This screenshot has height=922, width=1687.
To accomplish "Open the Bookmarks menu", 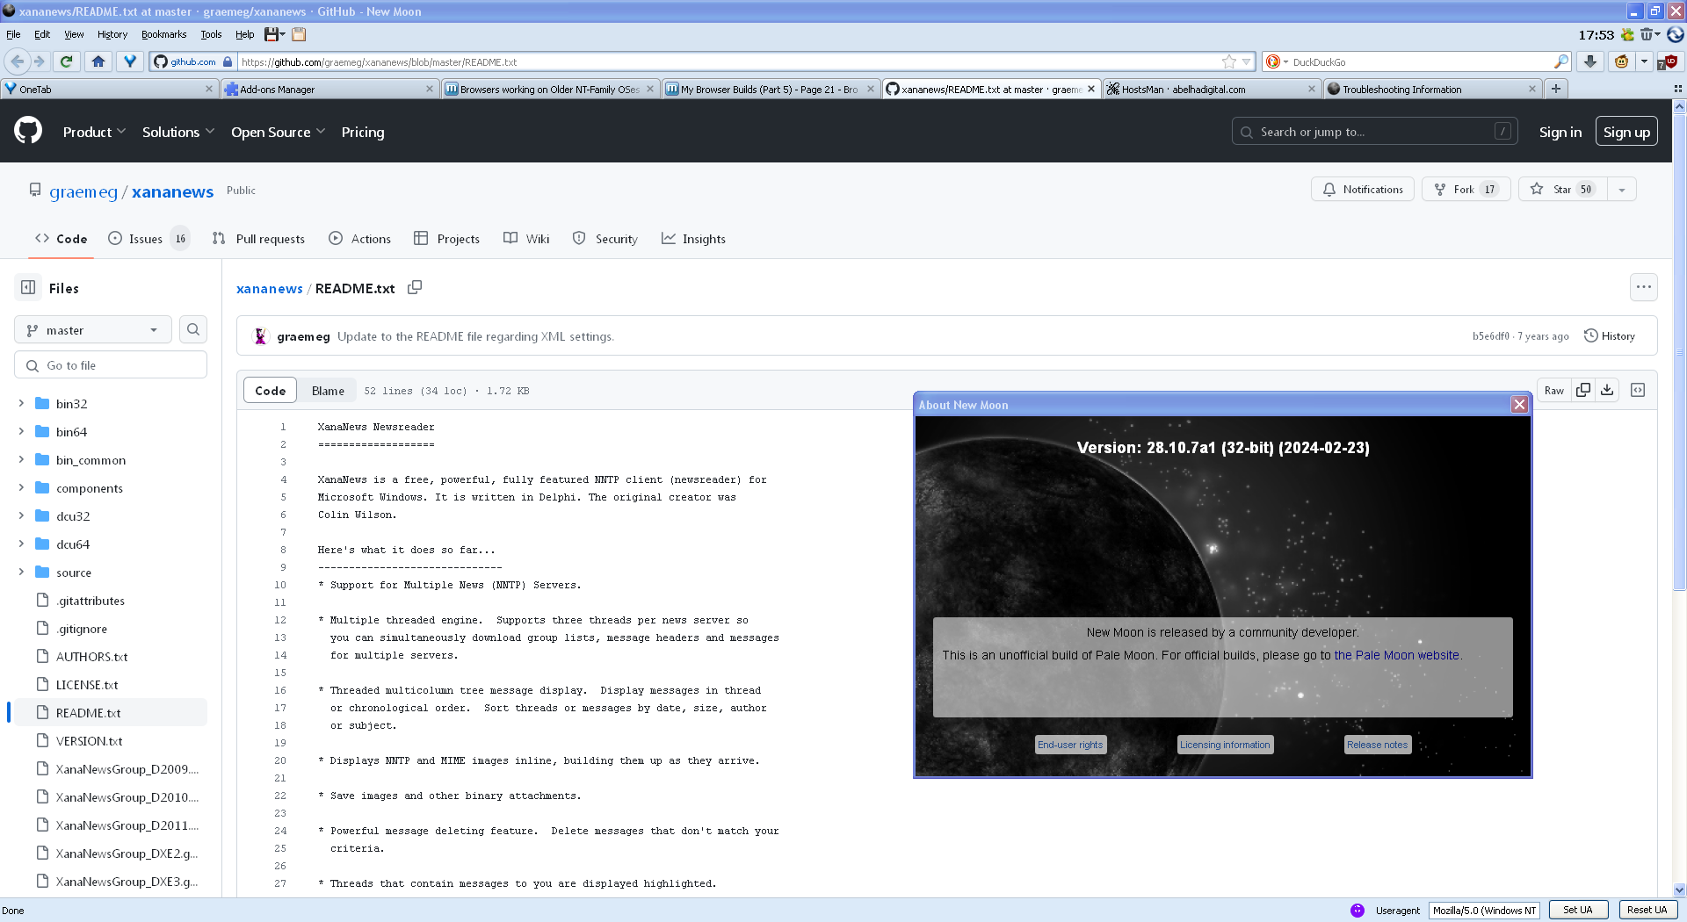I will pos(163,34).
